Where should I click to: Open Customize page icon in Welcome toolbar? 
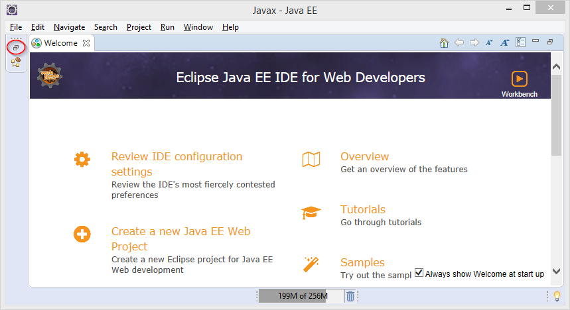(x=521, y=43)
